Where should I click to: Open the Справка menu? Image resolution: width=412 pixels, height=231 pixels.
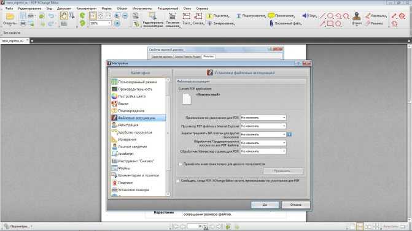click(x=202, y=9)
